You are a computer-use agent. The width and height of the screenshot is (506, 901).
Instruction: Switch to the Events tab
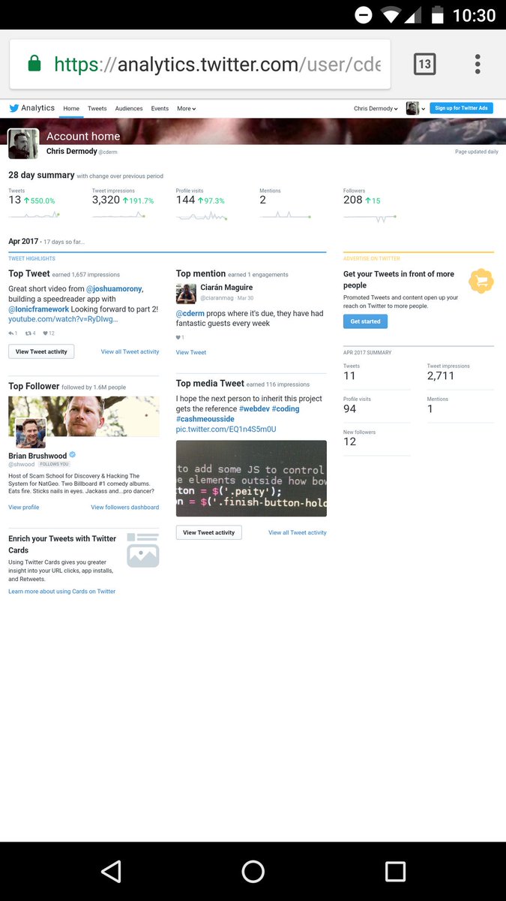coord(160,108)
